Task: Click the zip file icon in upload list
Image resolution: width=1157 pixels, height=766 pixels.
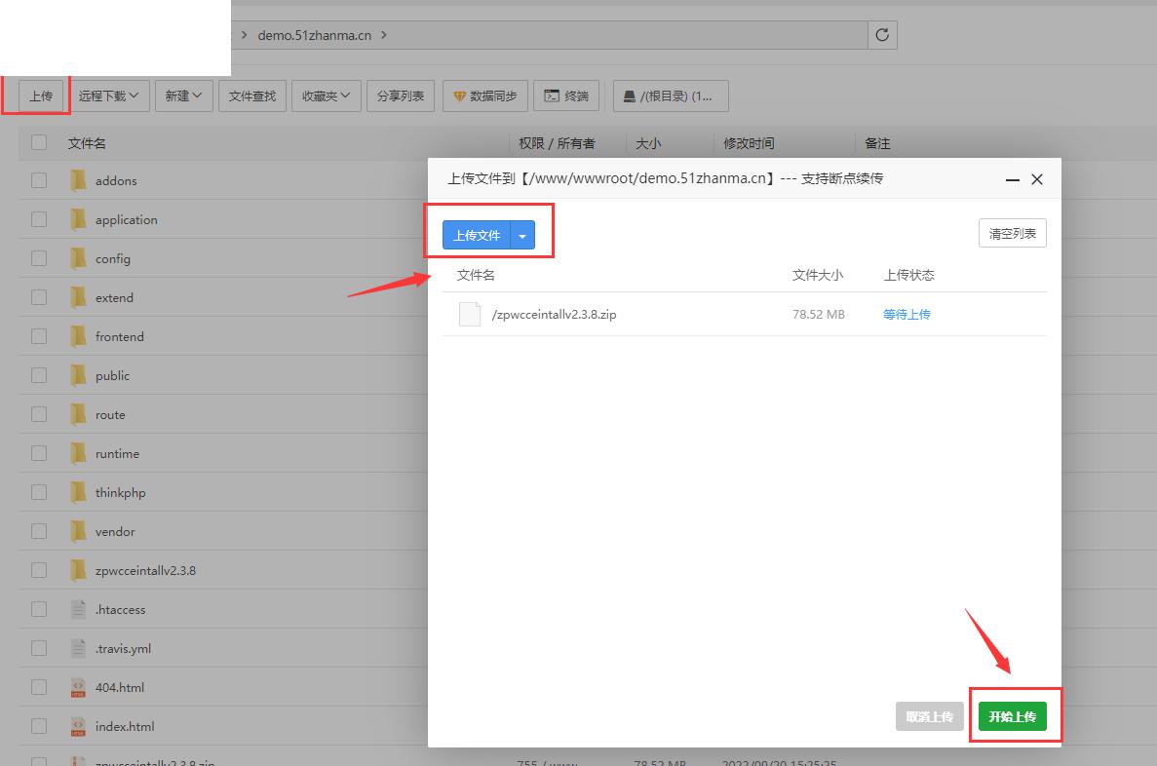Action: (x=470, y=314)
